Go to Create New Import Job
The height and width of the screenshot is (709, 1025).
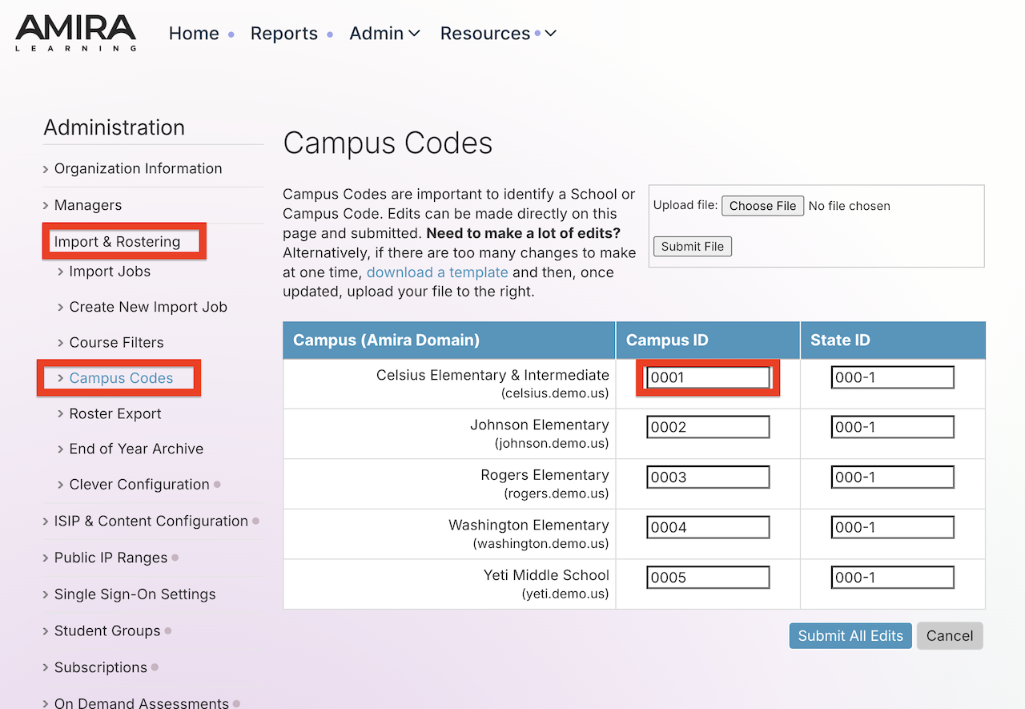click(x=148, y=307)
